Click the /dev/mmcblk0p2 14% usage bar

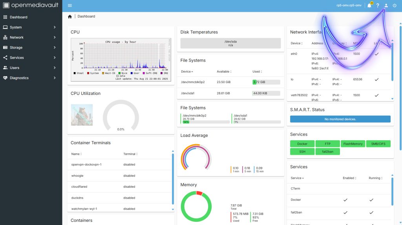pyautogui.click(x=205, y=122)
